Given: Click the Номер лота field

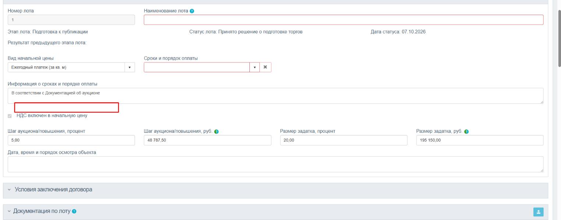Looking at the screenshot, I should point(71,20).
